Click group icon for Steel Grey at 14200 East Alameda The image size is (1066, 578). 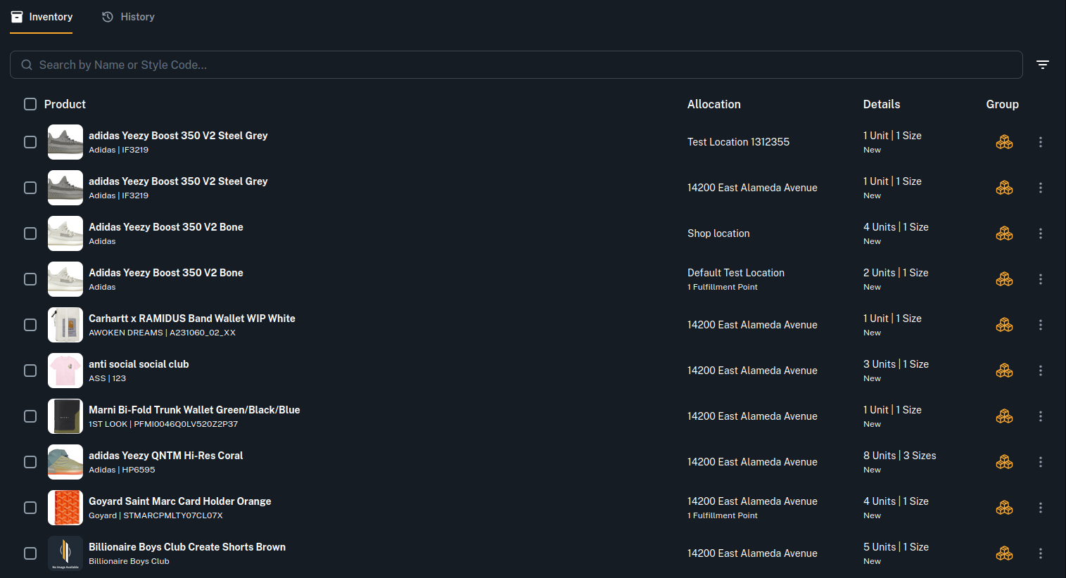(x=1004, y=188)
